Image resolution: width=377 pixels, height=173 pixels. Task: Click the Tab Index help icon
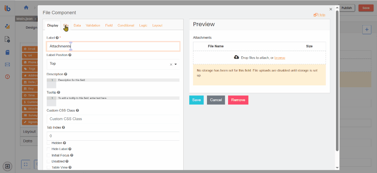pos(63,127)
